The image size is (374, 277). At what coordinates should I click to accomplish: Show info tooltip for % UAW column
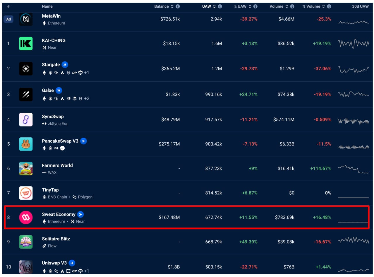pos(255,6)
